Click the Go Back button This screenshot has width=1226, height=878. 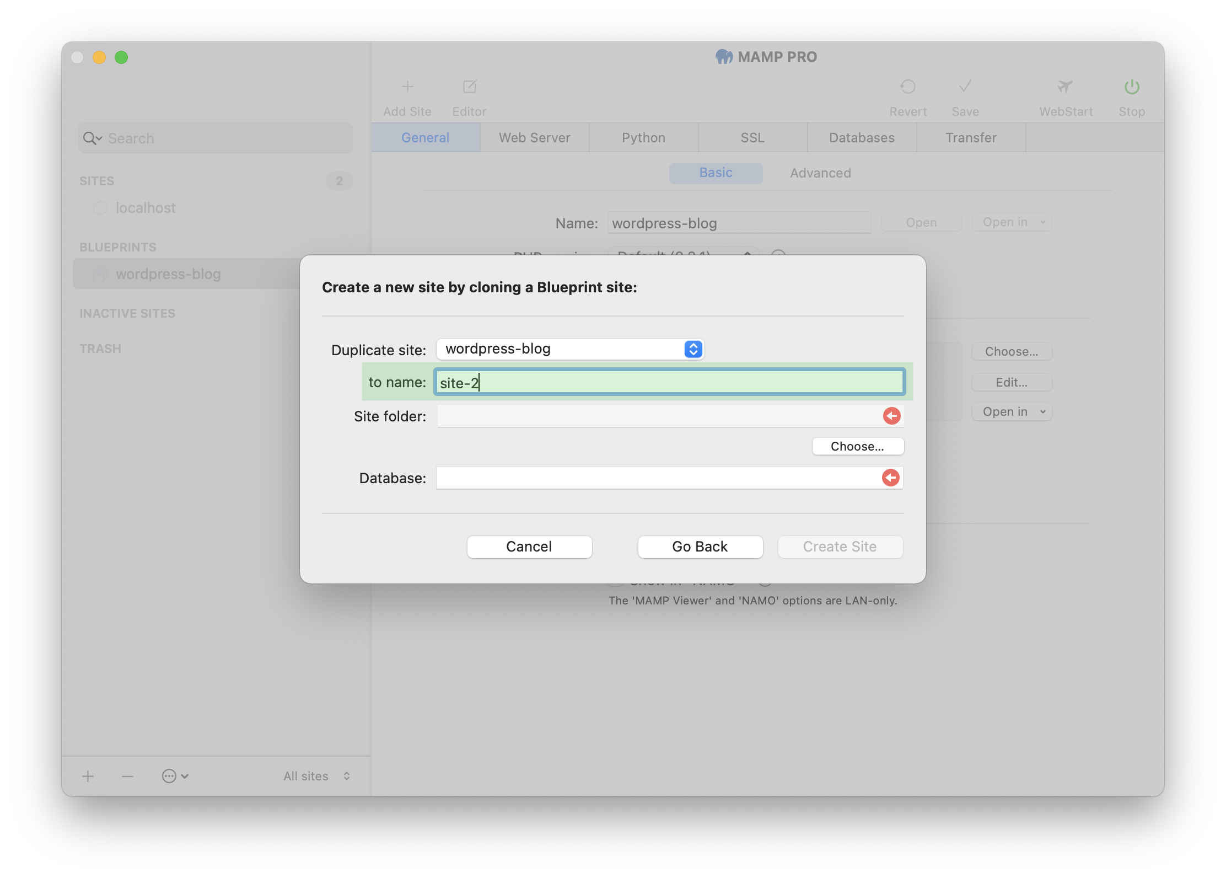[x=700, y=547]
